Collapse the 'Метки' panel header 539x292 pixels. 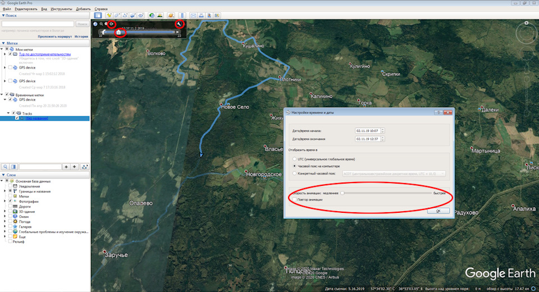click(x=45, y=43)
